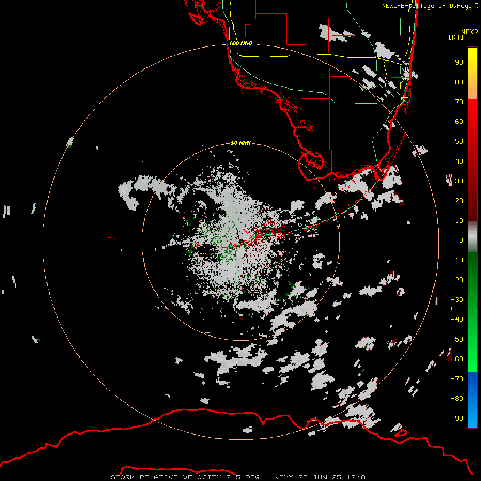Click the -70 value on the color scale
The width and height of the screenshot is (481, 481).
[x=457, y=379]
